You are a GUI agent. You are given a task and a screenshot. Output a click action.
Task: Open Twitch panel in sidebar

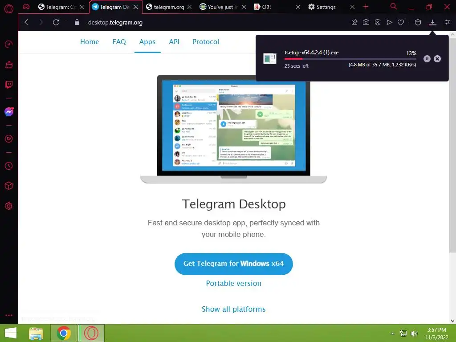9,85
